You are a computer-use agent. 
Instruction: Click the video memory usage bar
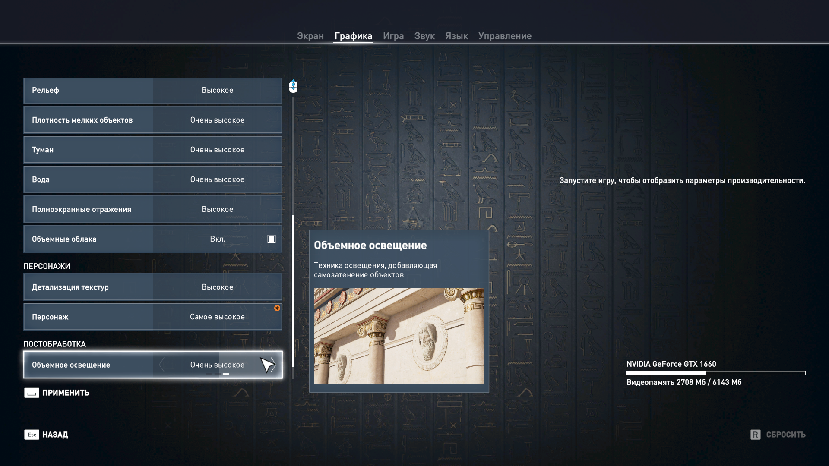click(x=715, y=373)
